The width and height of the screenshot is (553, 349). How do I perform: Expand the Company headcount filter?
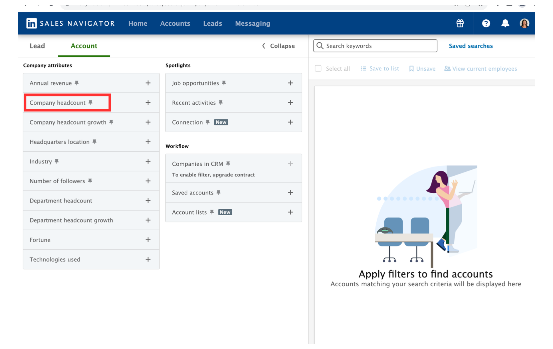(148, 103)
